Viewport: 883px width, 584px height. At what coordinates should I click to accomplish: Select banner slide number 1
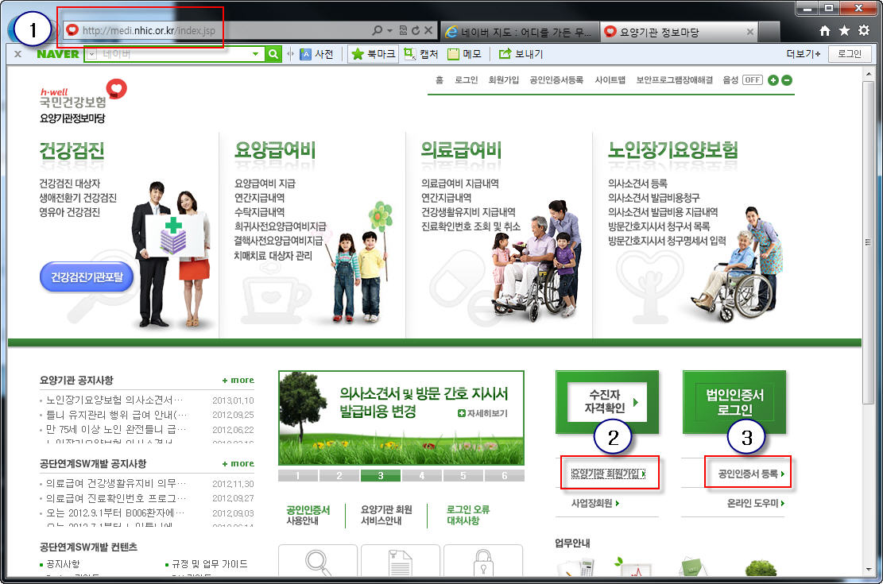coord(298,476)
